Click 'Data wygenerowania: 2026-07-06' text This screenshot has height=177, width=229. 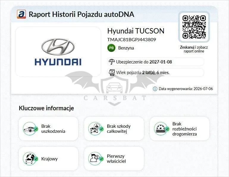pos(186,89)
